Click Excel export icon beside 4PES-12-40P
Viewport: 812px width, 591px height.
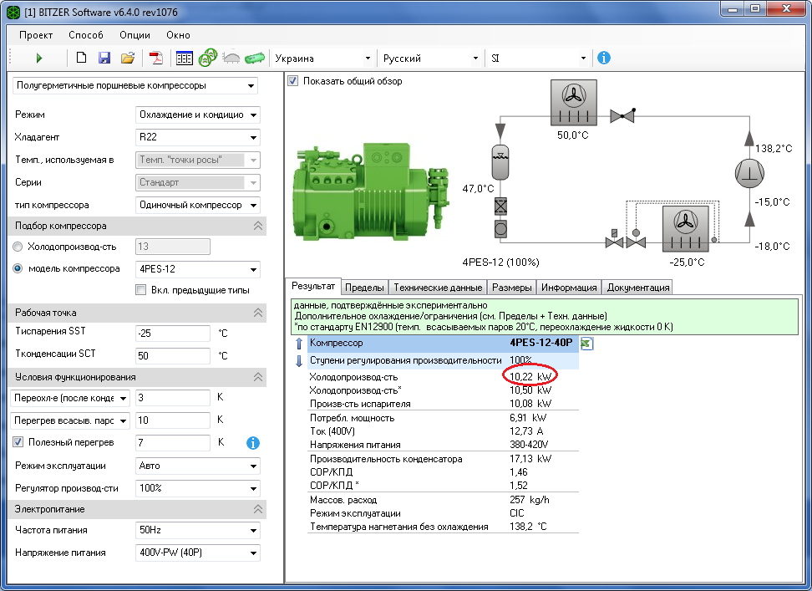586,343
